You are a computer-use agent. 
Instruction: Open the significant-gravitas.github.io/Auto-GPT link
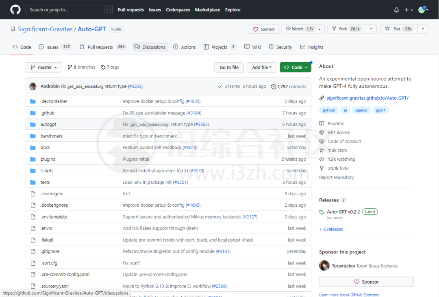tap(367, 98)
